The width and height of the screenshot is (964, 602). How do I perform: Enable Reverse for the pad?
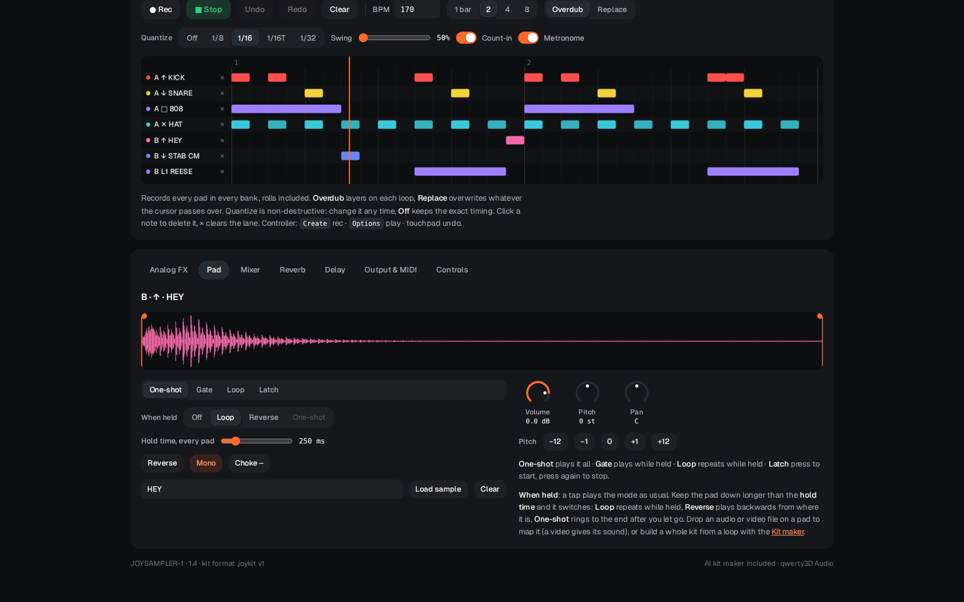162,463
